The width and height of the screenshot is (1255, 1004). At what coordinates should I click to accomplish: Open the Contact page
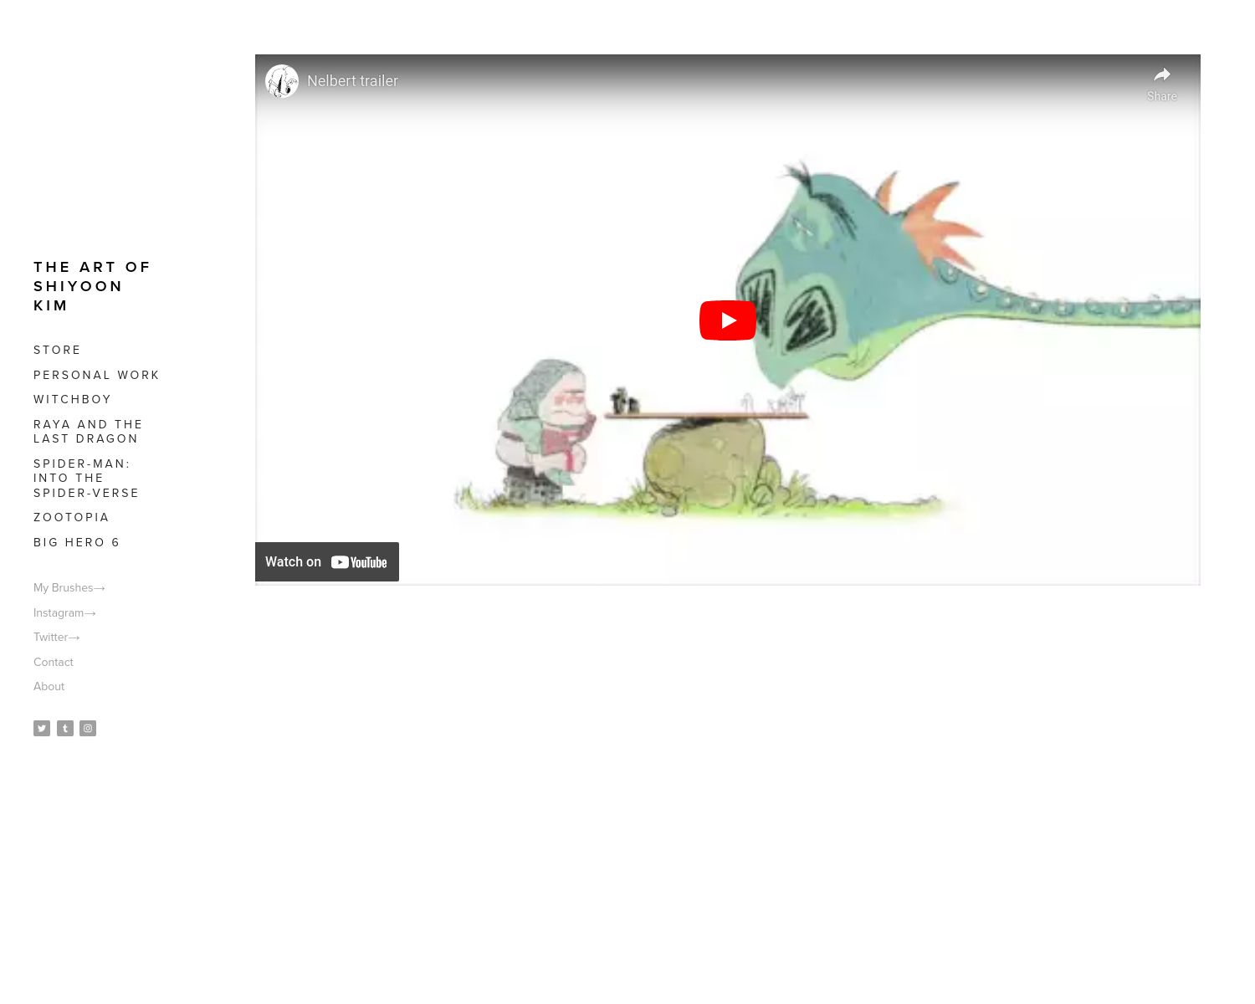54,663
